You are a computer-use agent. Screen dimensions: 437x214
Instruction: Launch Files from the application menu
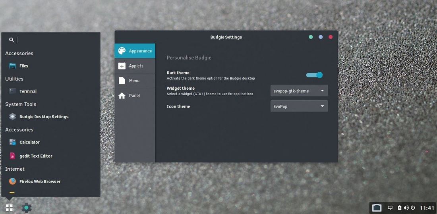coord(51,66)
